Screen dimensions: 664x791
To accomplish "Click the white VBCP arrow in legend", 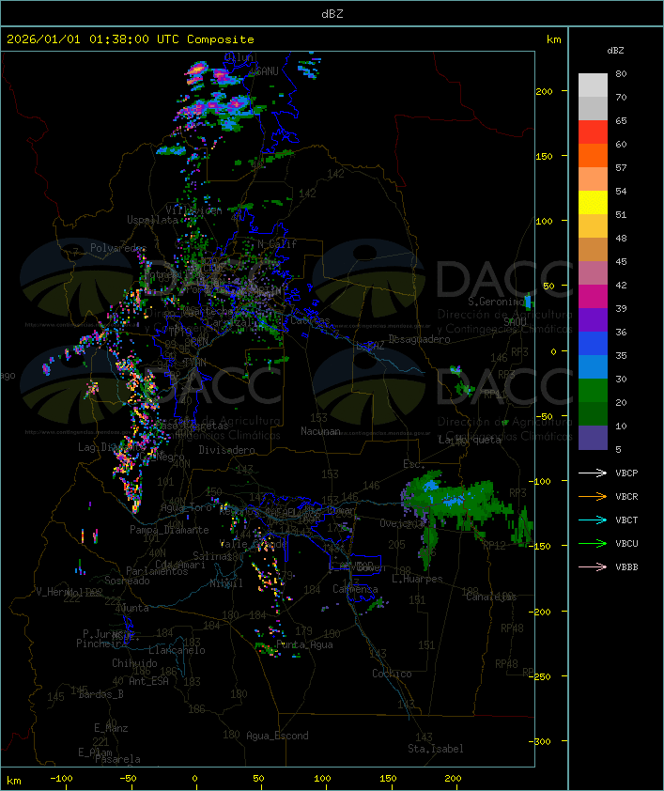I will click(x=593, y=473).
